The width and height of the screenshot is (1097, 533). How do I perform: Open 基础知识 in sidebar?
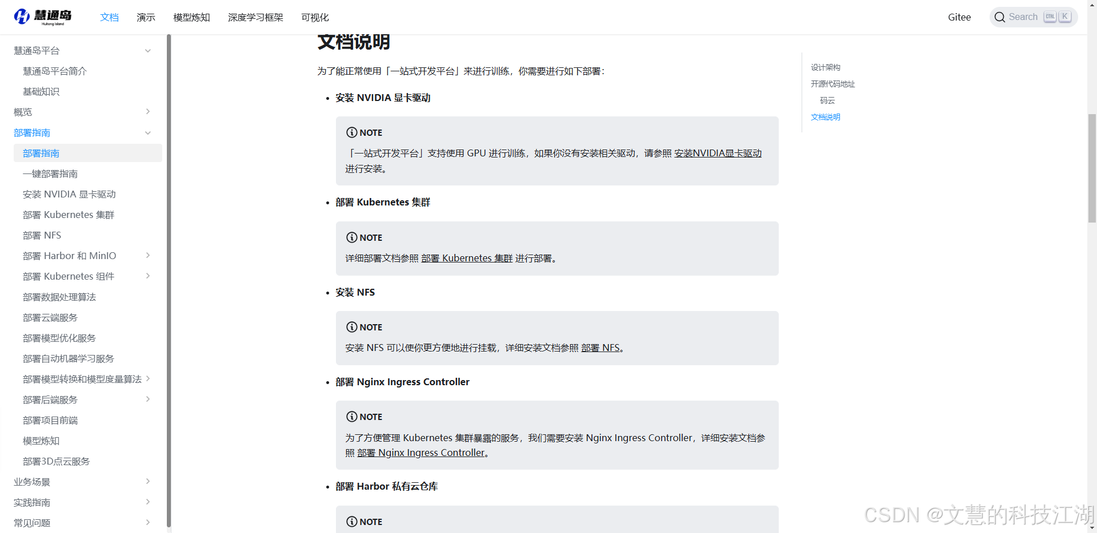pyautogui.click(x=41, y=92)
